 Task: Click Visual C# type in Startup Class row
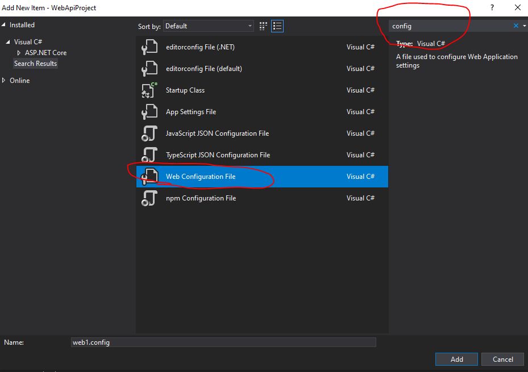(360, 90)
